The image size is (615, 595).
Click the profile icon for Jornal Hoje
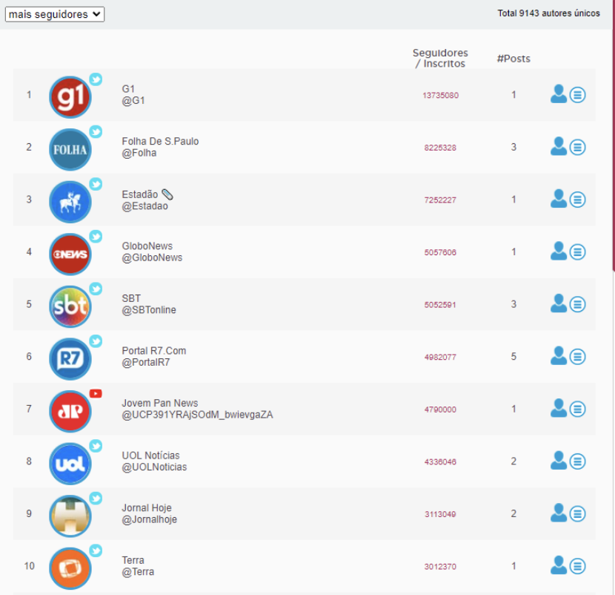tap(559, 513)
